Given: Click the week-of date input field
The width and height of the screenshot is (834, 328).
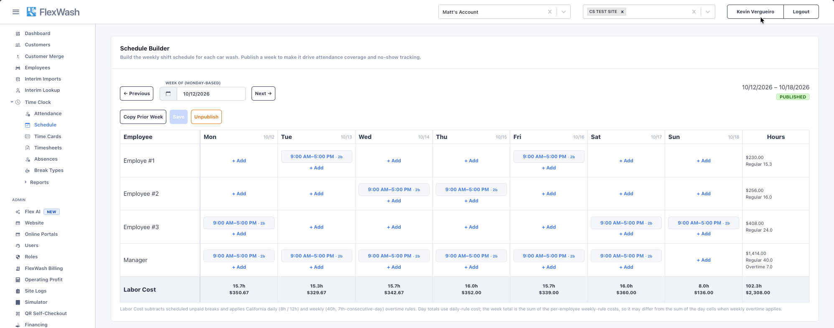Looking at the screenshot, I should [211, 94].
